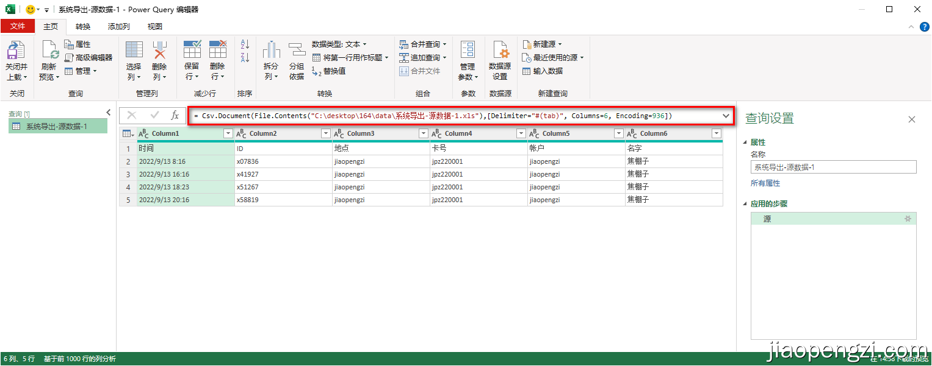Select the 源 step in applied steps

[x=767, y=218]
